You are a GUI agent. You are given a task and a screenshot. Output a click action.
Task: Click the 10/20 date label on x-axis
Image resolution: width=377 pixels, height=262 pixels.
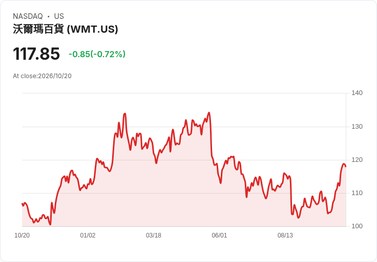[22, 235]
